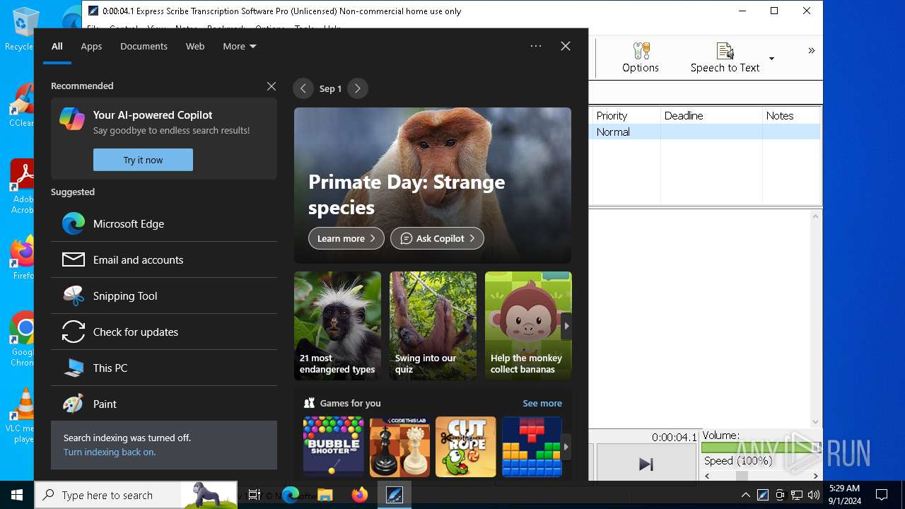Open Firefox on taskbar
Screen dimensions: 905x509
pos(360,495)
